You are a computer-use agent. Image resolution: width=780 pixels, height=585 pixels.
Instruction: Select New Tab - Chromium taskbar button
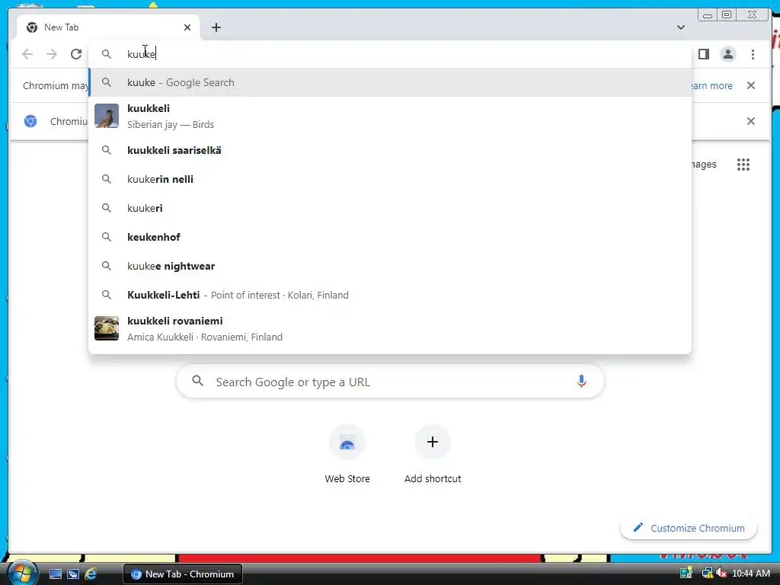coord(183,574)
